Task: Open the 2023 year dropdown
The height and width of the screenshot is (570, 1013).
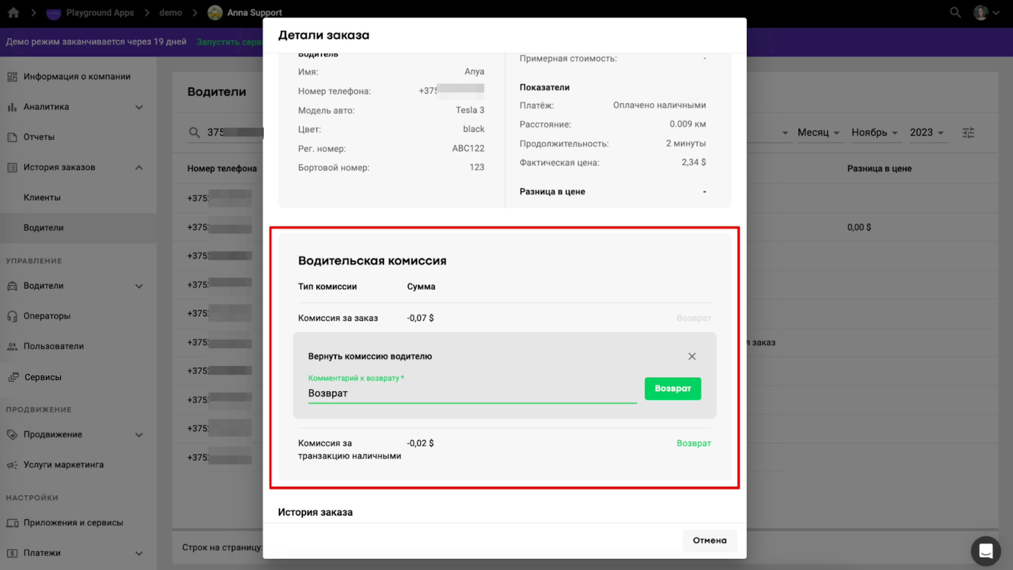Action: (926, 132)
